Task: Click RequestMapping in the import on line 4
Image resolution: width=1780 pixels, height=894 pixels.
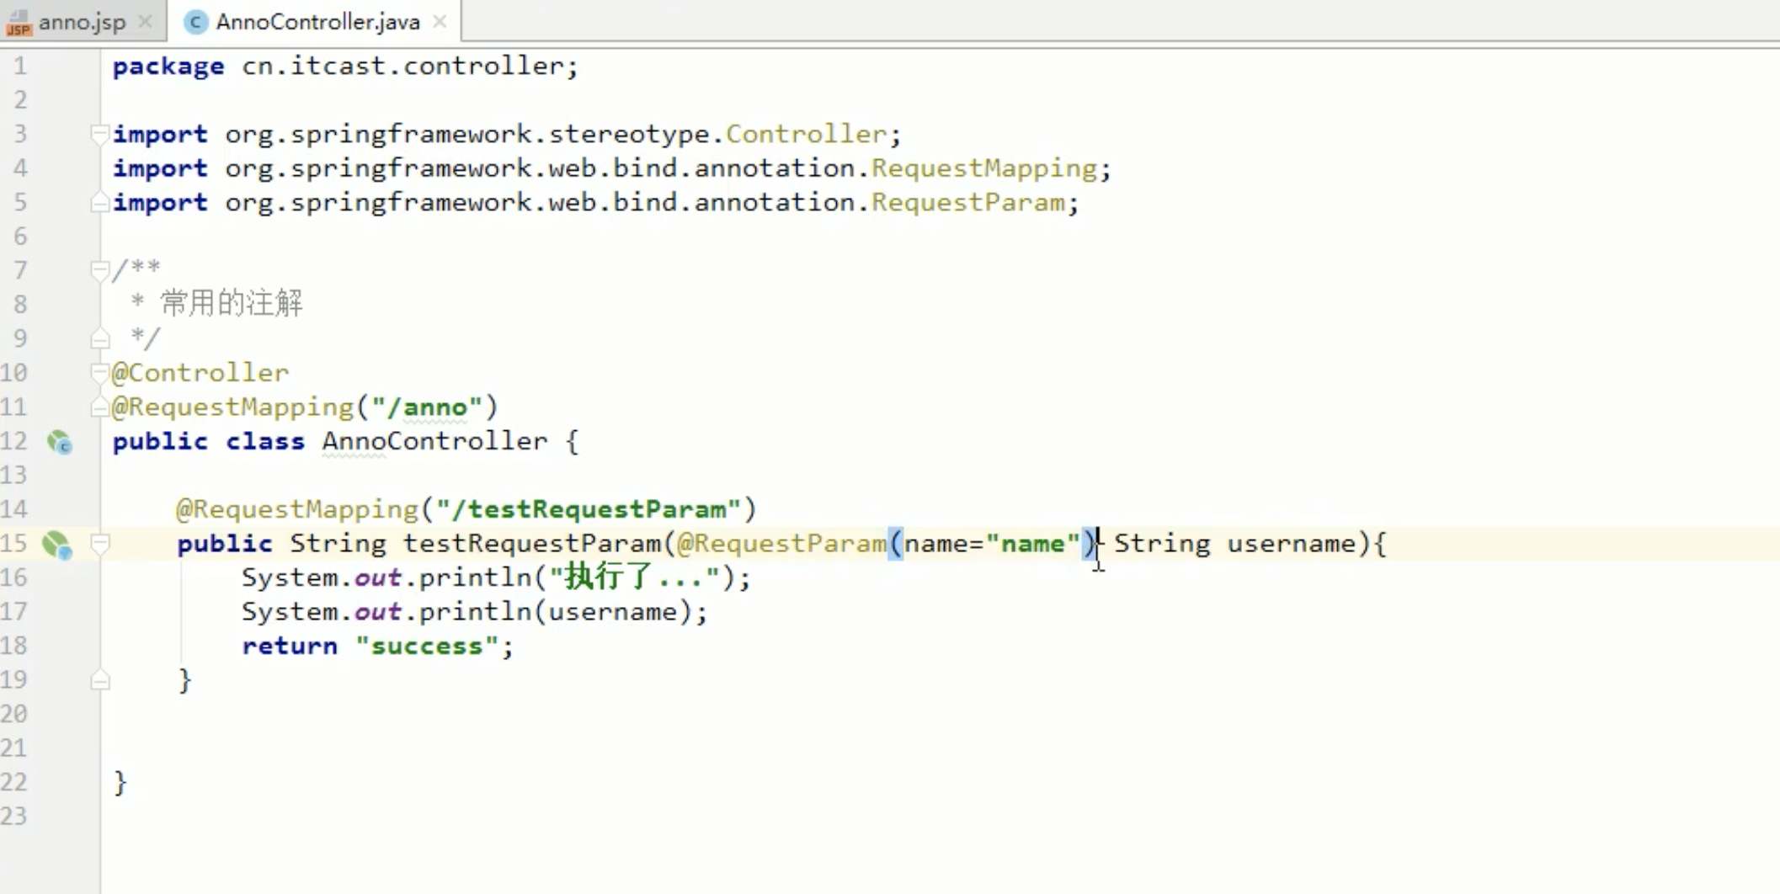Action: [984, 168]
